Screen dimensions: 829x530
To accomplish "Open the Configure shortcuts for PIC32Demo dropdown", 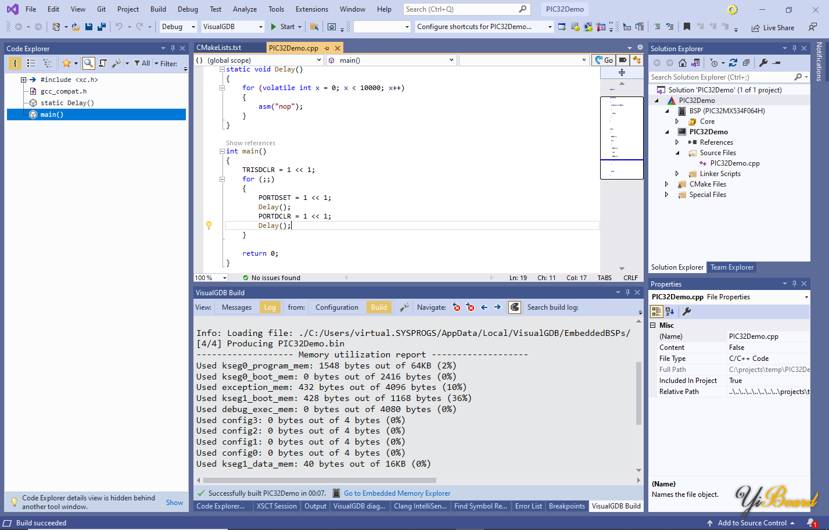I will pyautogui.click(x=485, y=27).
